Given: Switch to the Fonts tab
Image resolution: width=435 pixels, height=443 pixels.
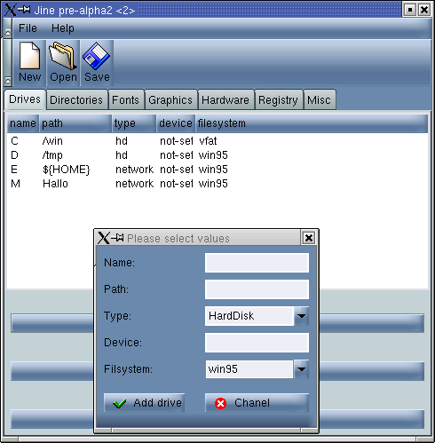Looking at the screenshot, I should point(125,99).
